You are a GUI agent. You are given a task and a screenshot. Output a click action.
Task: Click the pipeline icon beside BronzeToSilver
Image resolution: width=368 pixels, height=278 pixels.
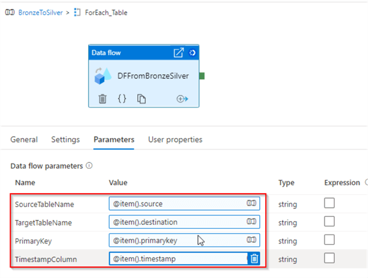(10, 12)
